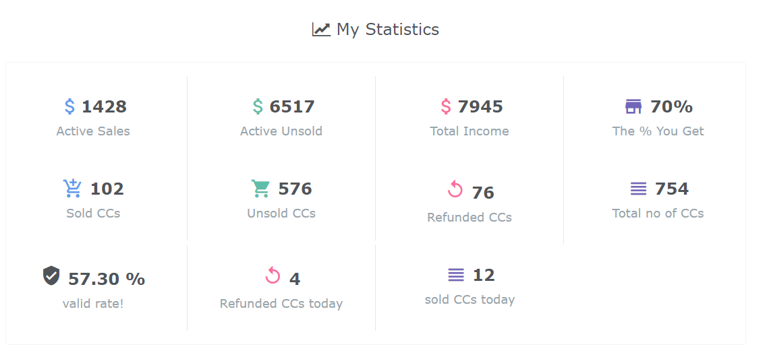Click the blue add-to-cart icon beside 102
Image resolution: width=767 pixels, height=357 pixels.
[73, 188]
